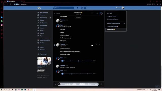Image resolution: width=162 pixels, height=91 pixels.
Task: Open the Windows Start menu
Action: (x=2, y=90)
